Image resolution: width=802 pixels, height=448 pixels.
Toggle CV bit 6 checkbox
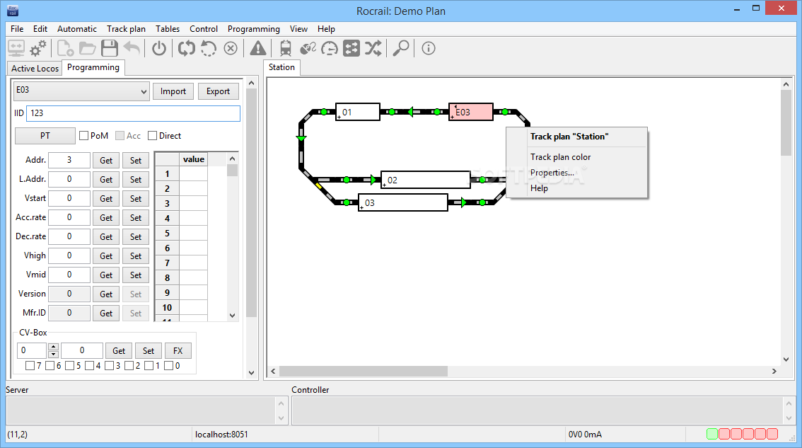(50, 366)
